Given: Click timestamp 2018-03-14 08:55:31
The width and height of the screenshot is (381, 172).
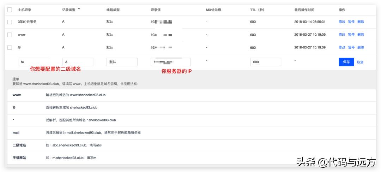Looking at the screenshot, I should (x=310, y=22).
